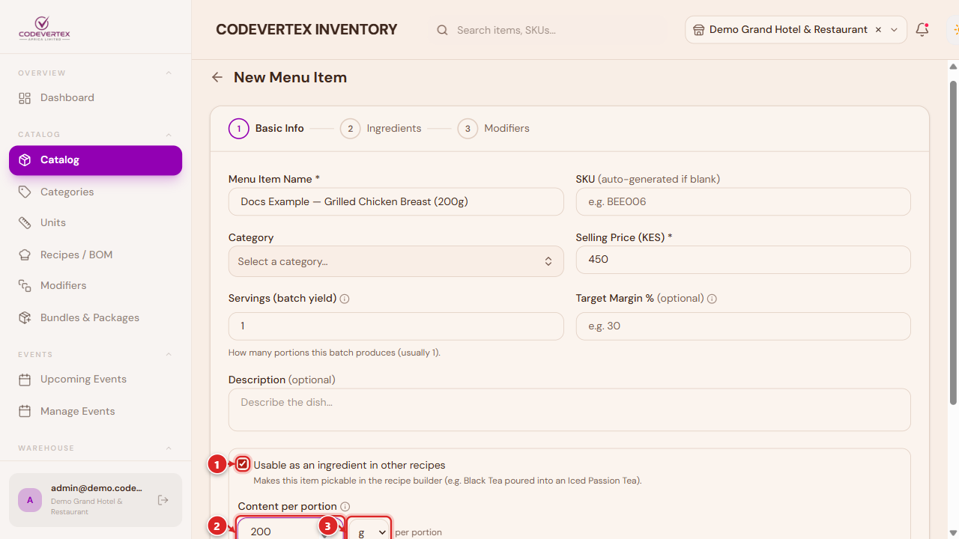The image size is (959, 539).
Task: Open Bundles & Packages box icon
Action: pos(25,318)
